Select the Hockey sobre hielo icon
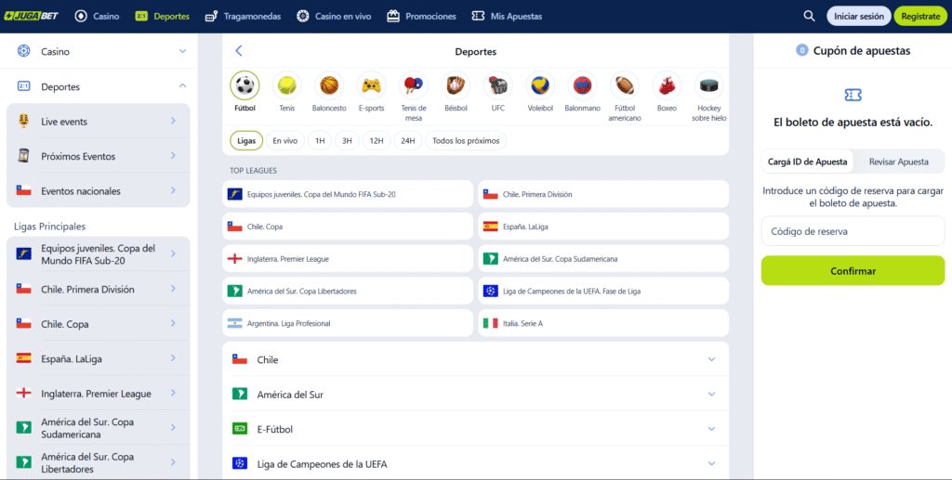 pos(708,85)
